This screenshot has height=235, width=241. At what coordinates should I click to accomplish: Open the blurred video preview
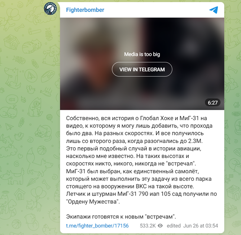point(142,64)
